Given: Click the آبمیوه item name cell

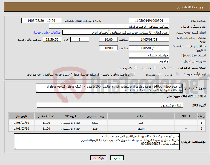Looking at the screenshot, I should [x=141, y=129].
